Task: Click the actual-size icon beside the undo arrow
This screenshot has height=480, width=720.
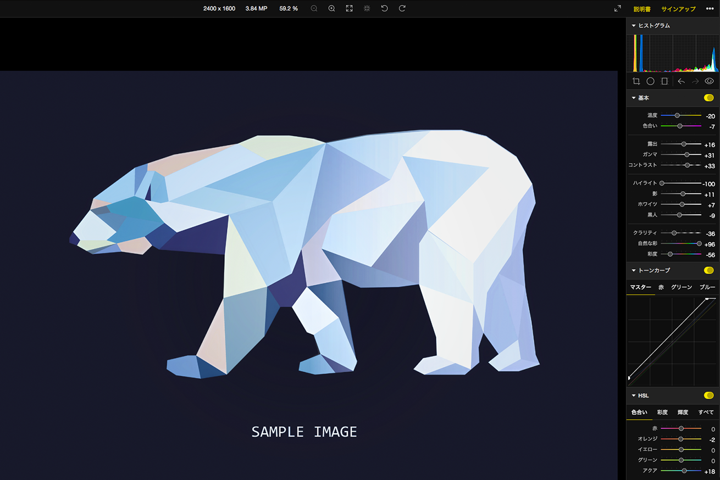Action: (x=367, y=9)
